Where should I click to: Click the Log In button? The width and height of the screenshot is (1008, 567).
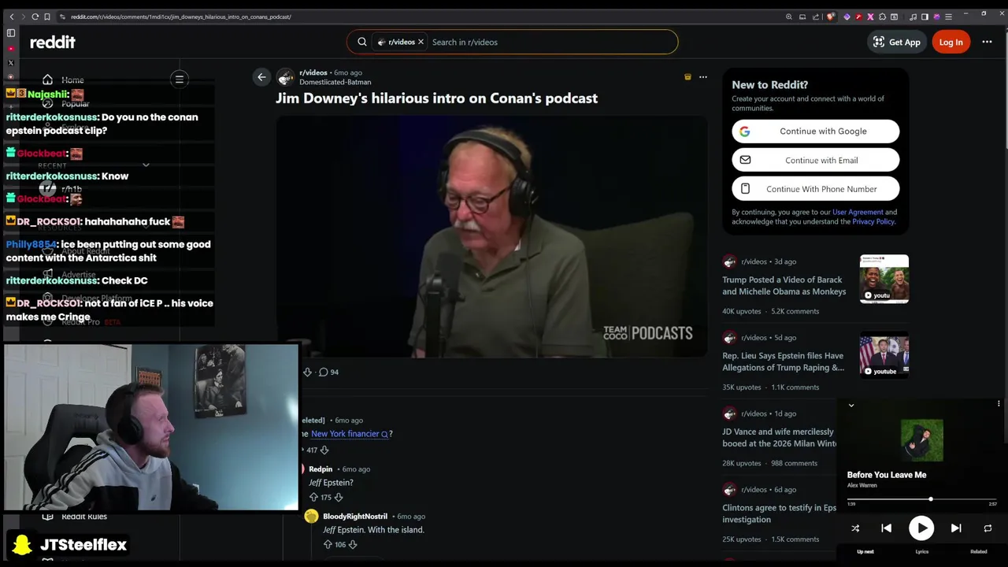[951, 43]
